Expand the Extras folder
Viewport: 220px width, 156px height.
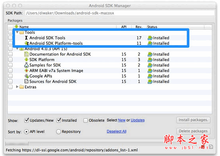click(17, 87)
